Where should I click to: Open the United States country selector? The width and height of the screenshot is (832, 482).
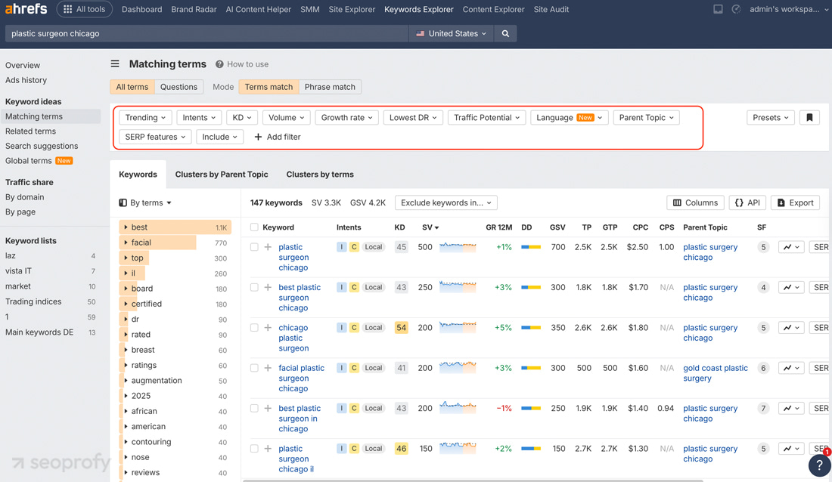[x=451, y=33]
